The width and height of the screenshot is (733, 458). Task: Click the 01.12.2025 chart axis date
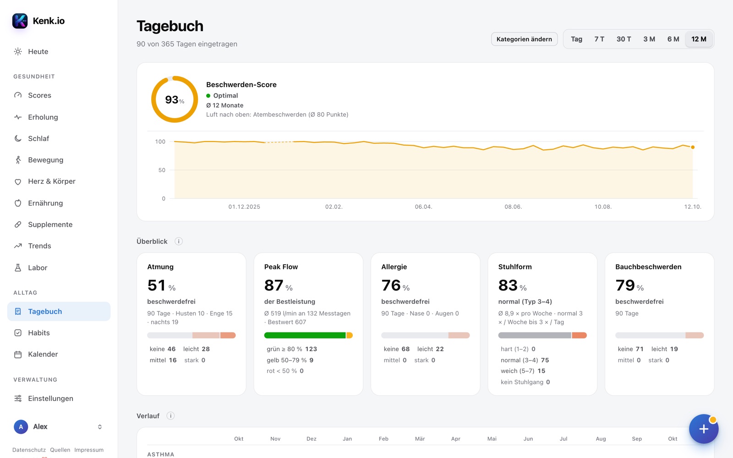[x=244, y=207]
